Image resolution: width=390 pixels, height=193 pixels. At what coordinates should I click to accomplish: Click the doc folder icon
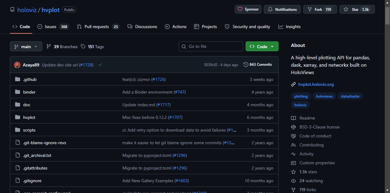click(18, 105)
